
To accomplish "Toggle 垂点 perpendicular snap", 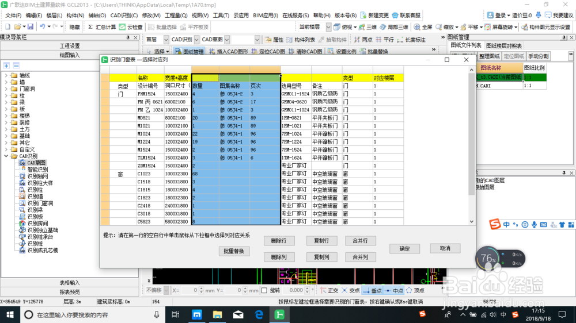I will point(372,290).
